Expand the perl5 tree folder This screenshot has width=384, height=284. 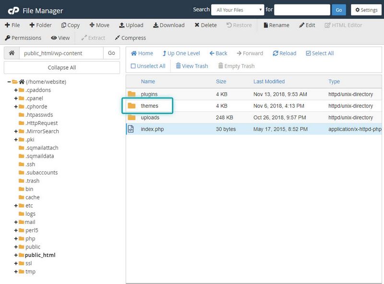16,230
